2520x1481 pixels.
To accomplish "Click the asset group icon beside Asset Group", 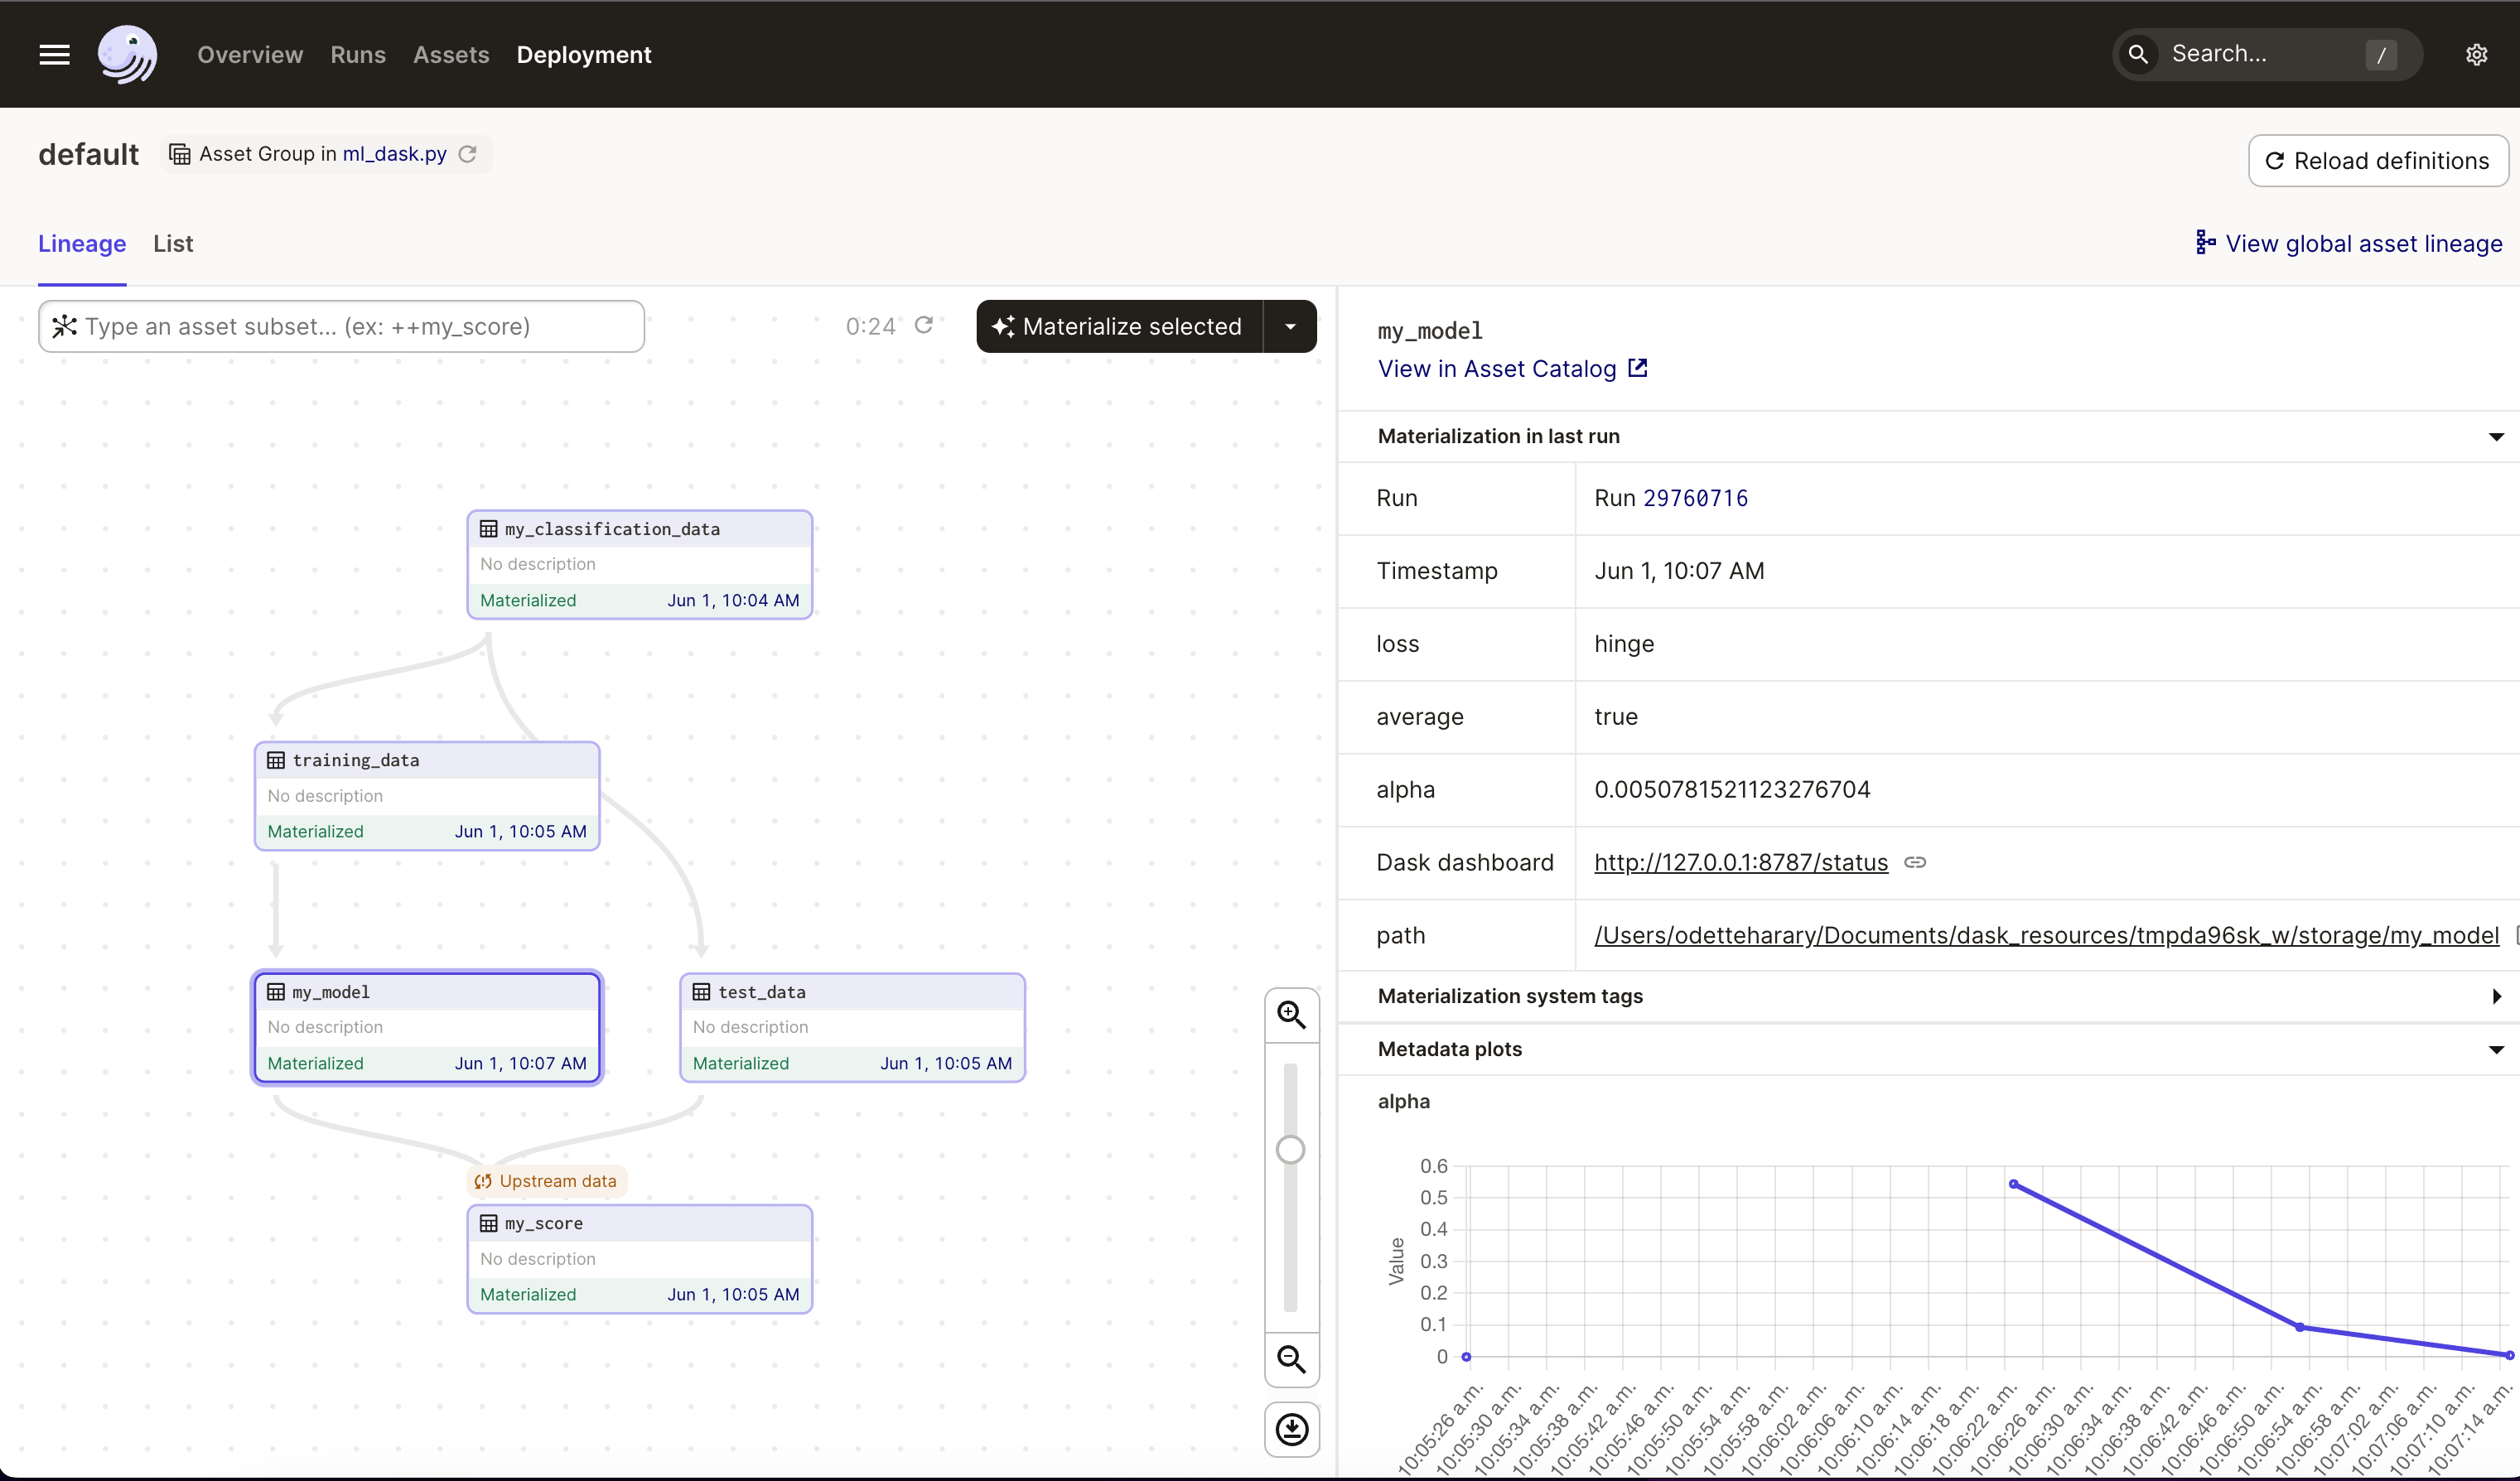I will pyautogui.click(x=179, y=154).
